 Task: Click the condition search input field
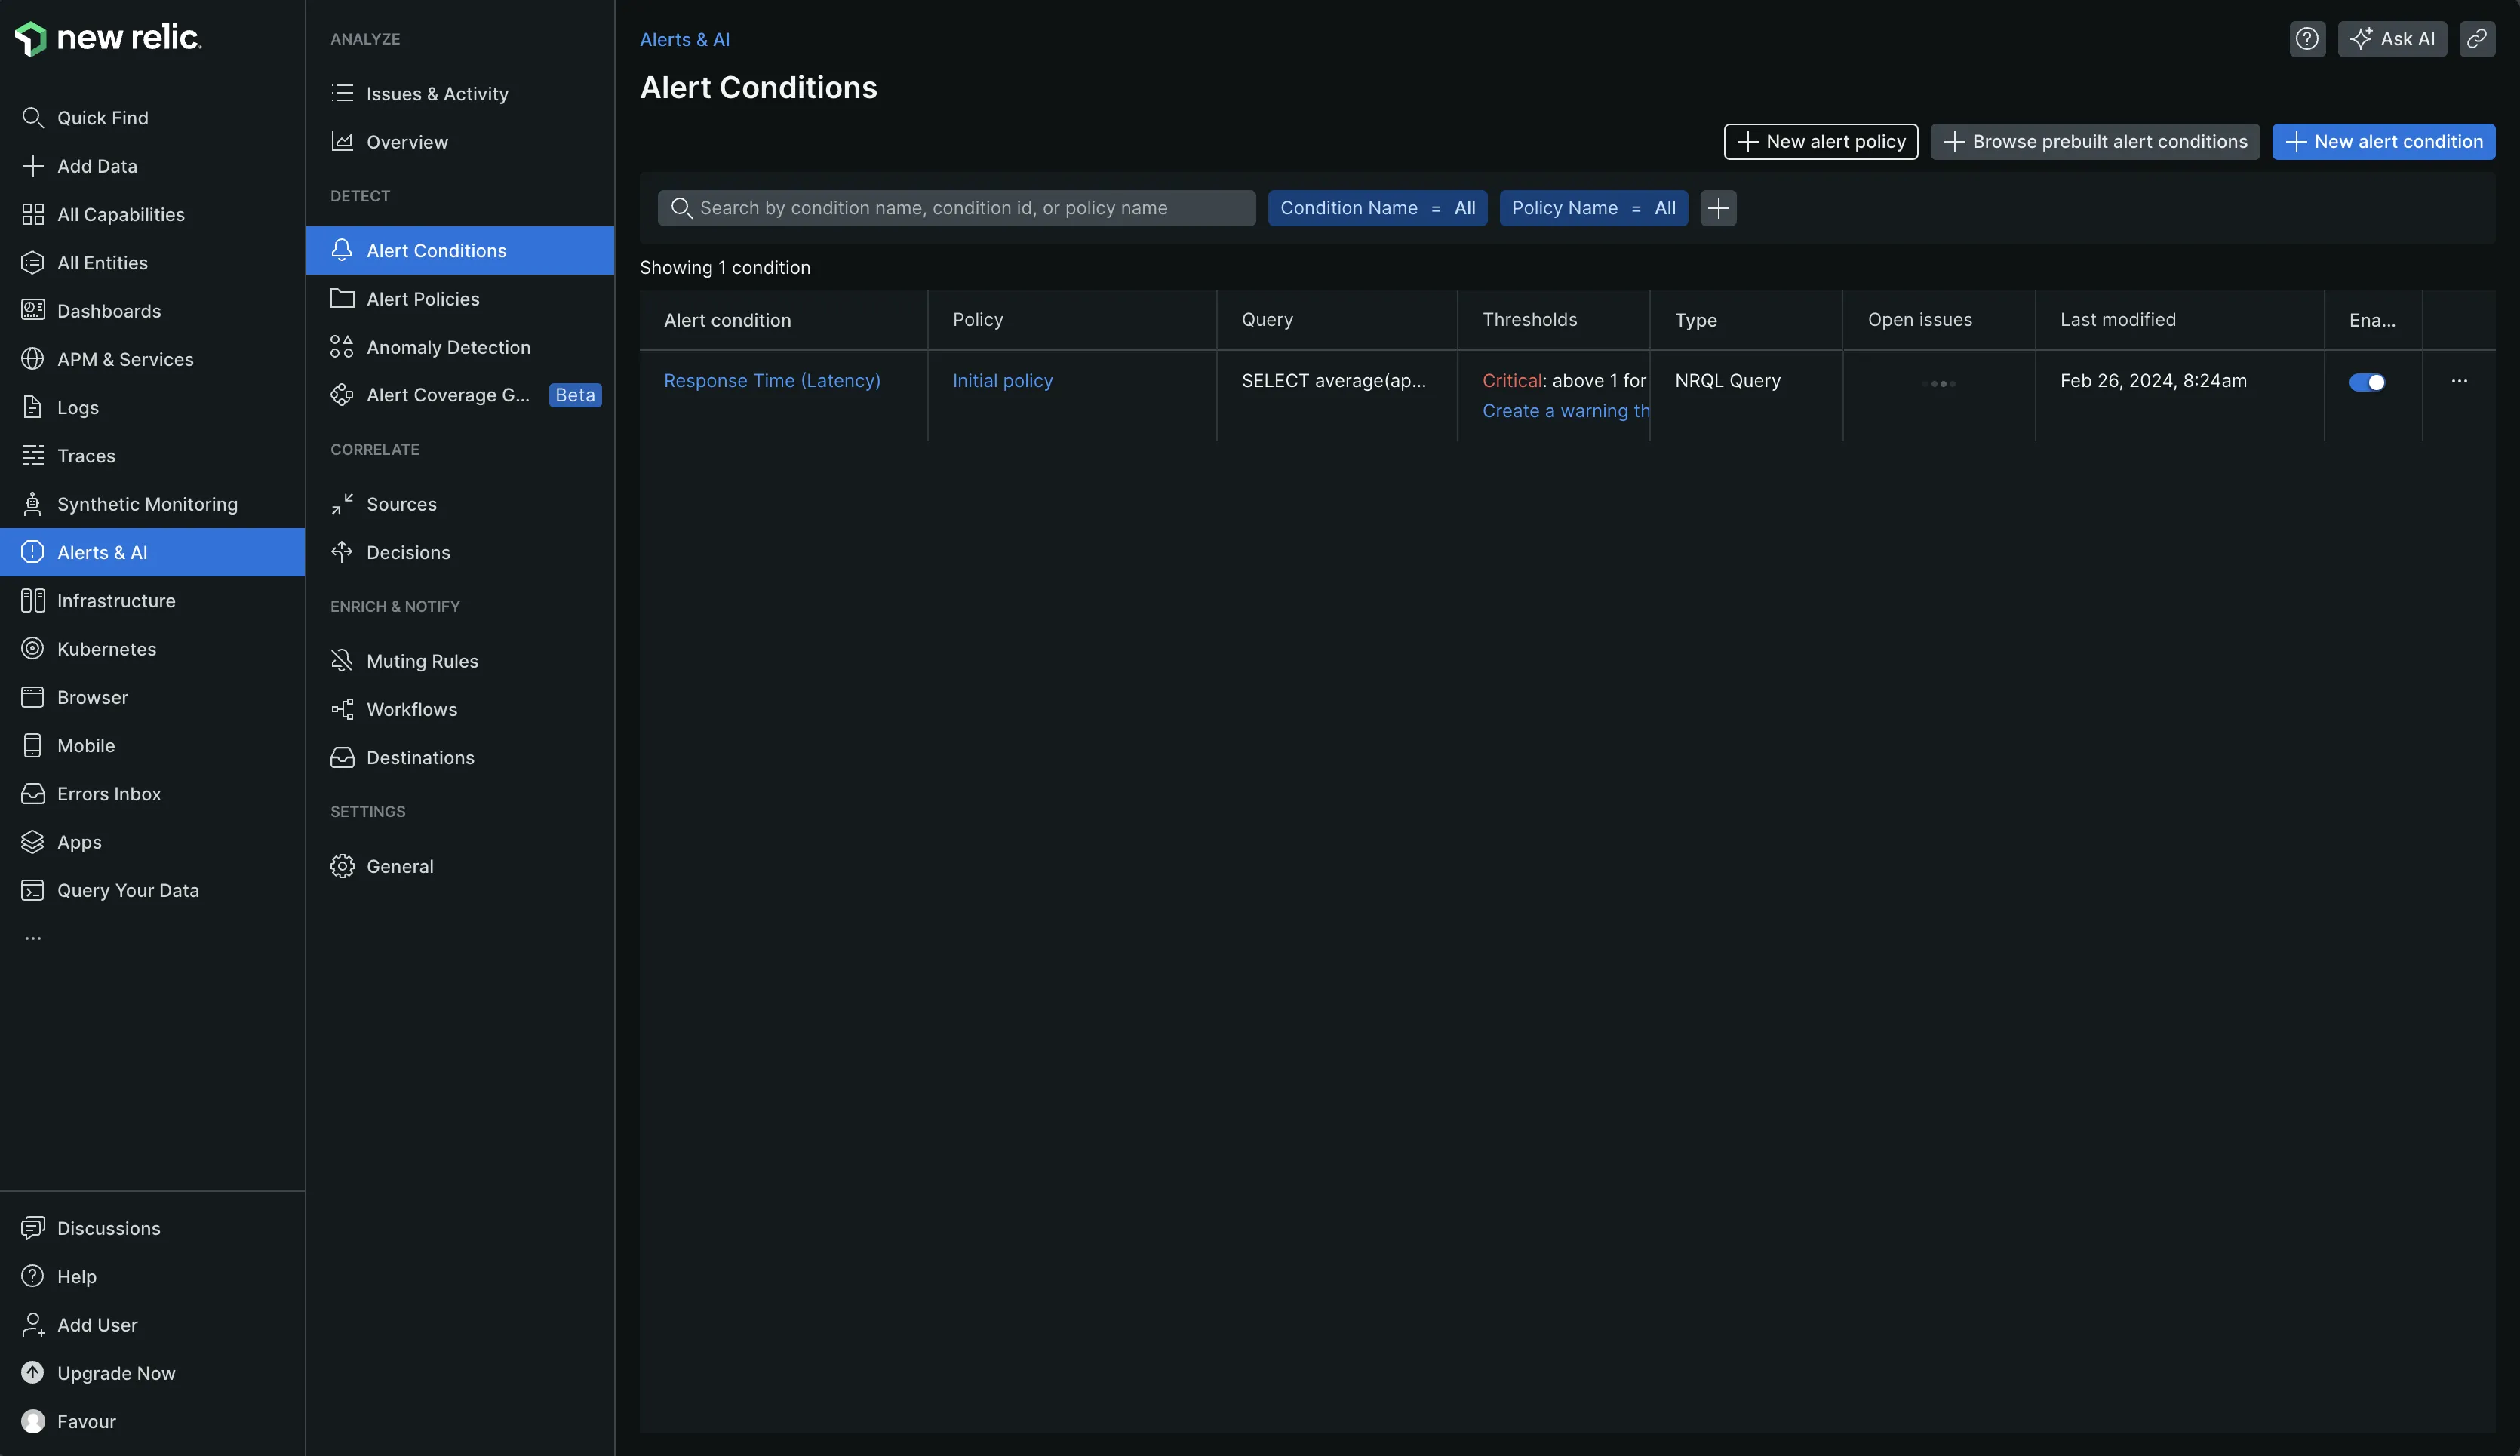955,208
